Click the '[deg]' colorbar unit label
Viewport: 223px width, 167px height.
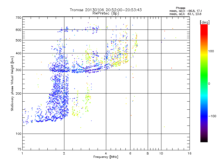(205, 22)
